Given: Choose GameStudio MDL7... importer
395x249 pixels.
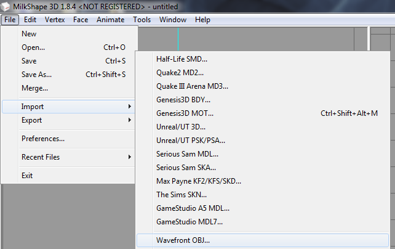Looking at the screenshot, I should [x=263, y=222].
